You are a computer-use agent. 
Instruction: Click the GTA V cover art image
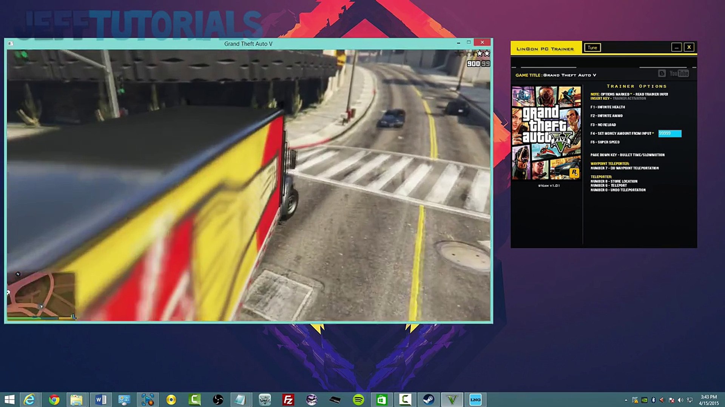(546, 133)
